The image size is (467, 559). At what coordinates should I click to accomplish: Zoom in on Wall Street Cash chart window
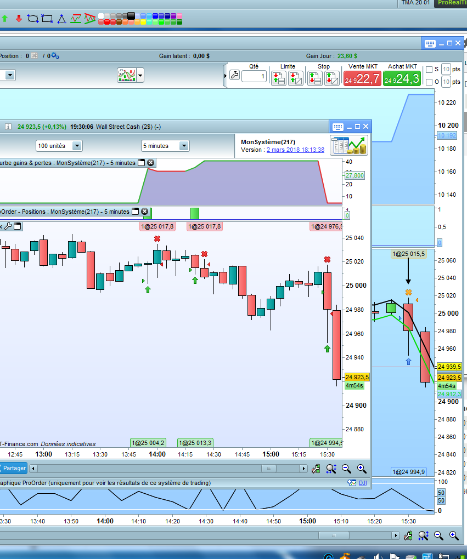pos(362,469)
